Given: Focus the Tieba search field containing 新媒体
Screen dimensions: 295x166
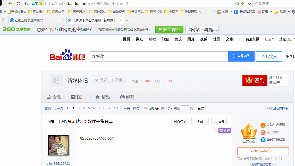Looking at the screenshot, I should pyautogui.click(x=159, y=56).
